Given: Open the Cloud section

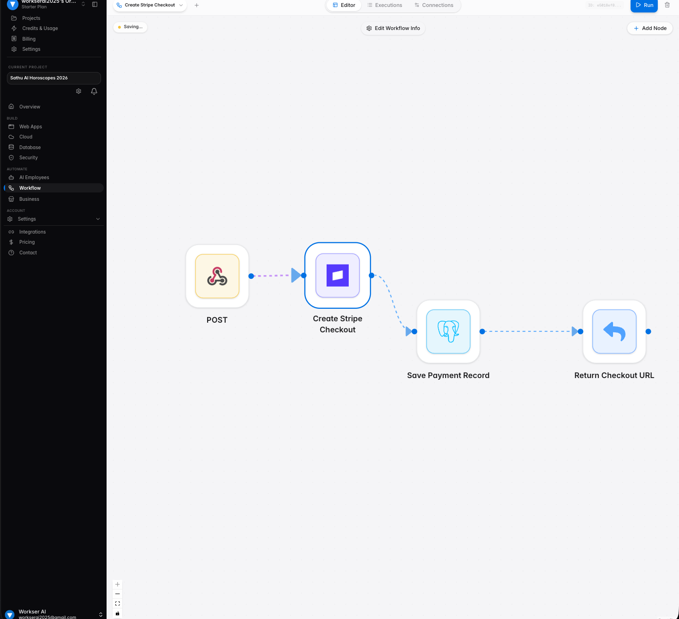Looking at the screenshot, I should pyautogui.click(x=26, y=137).
